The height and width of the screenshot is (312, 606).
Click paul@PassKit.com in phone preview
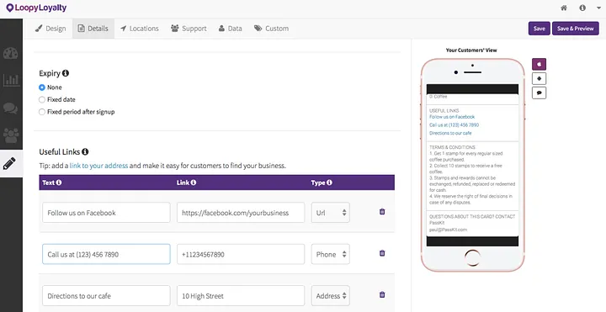(x=448, y=230)
